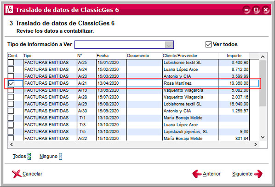Click the right red arrow Siguiente icon
Image resolution: width=275 pixels, height=187 pixels.
tap(258, 174)
